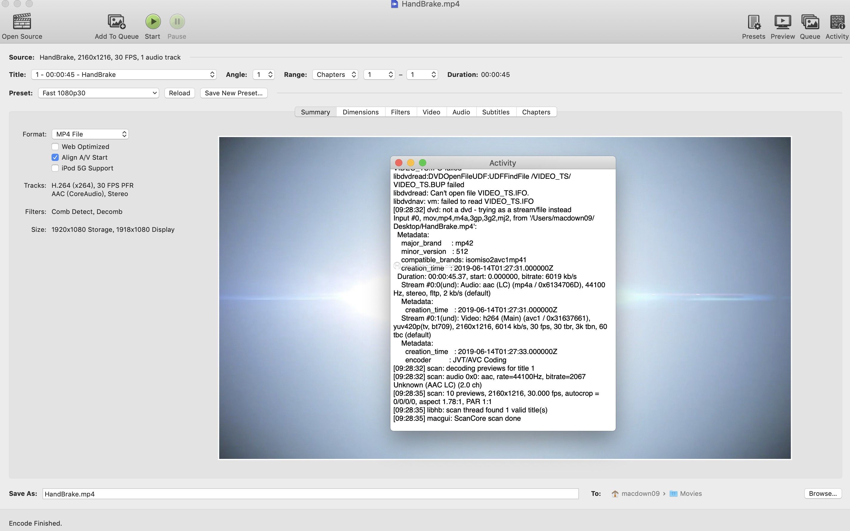Start the encode with the green play button
The width and height of the screenshot is (850, 531).
153,21
